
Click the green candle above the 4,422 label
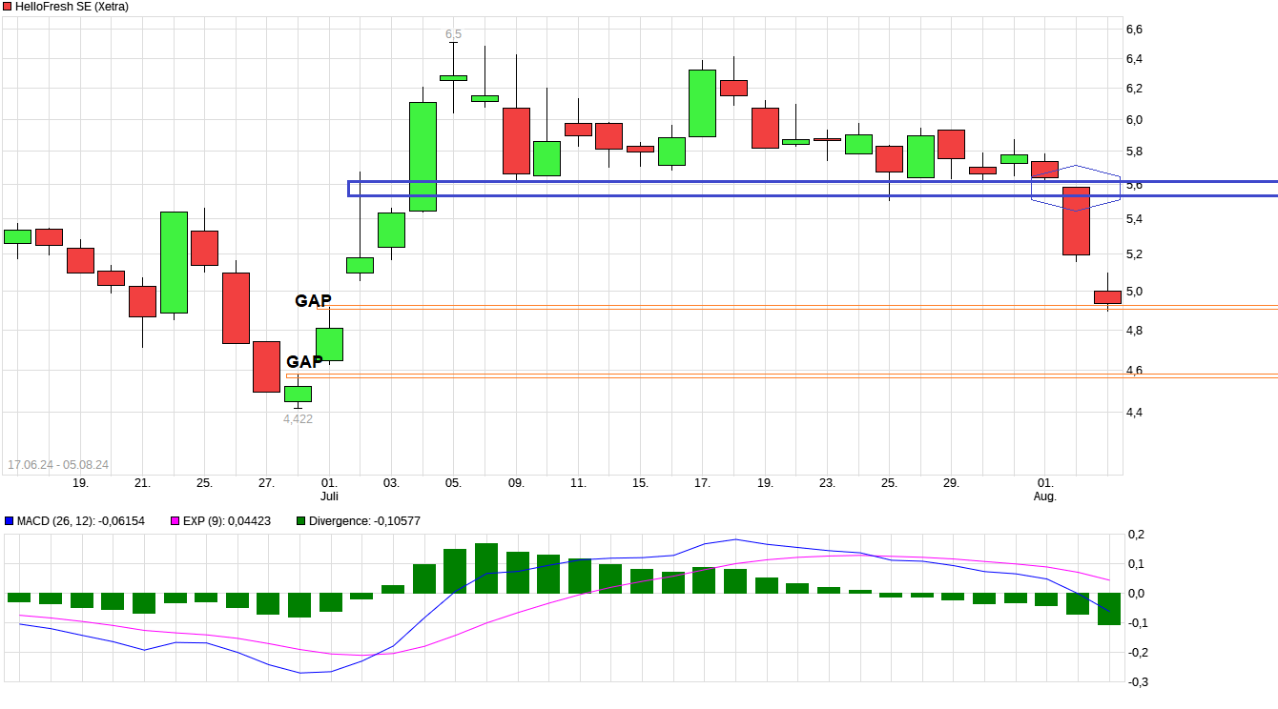coord(298,394)
